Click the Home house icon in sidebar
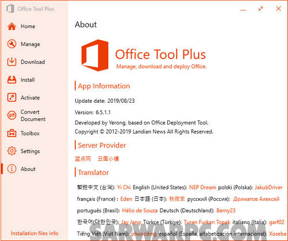 (11, 26)
